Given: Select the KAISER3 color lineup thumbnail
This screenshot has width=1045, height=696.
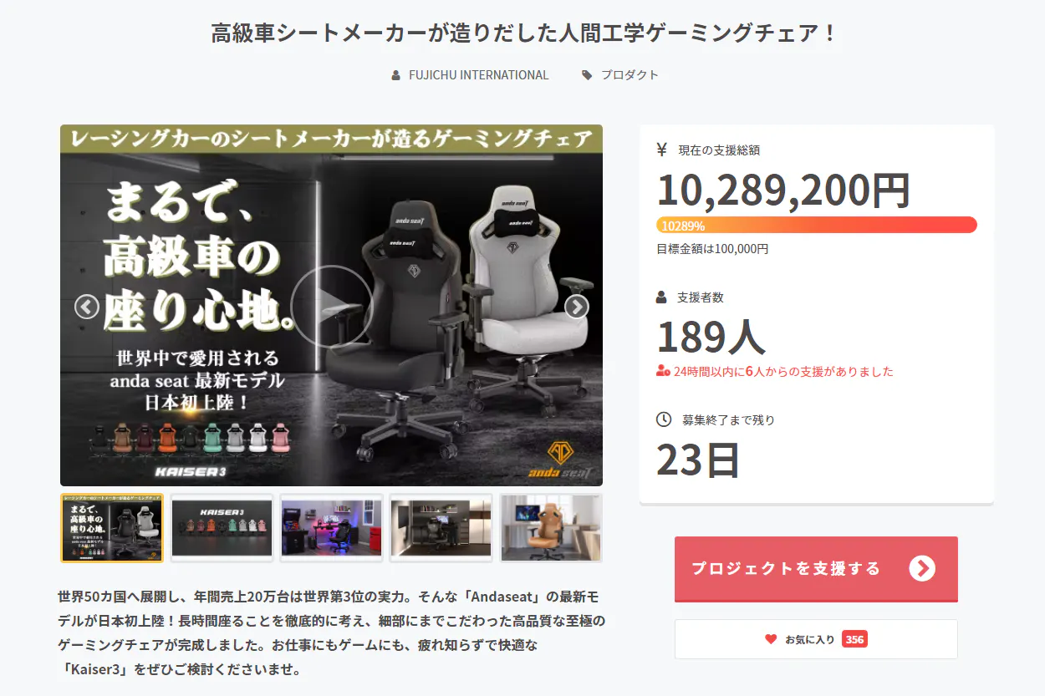Looking at the screenshot, I should [x=222, y=528].
